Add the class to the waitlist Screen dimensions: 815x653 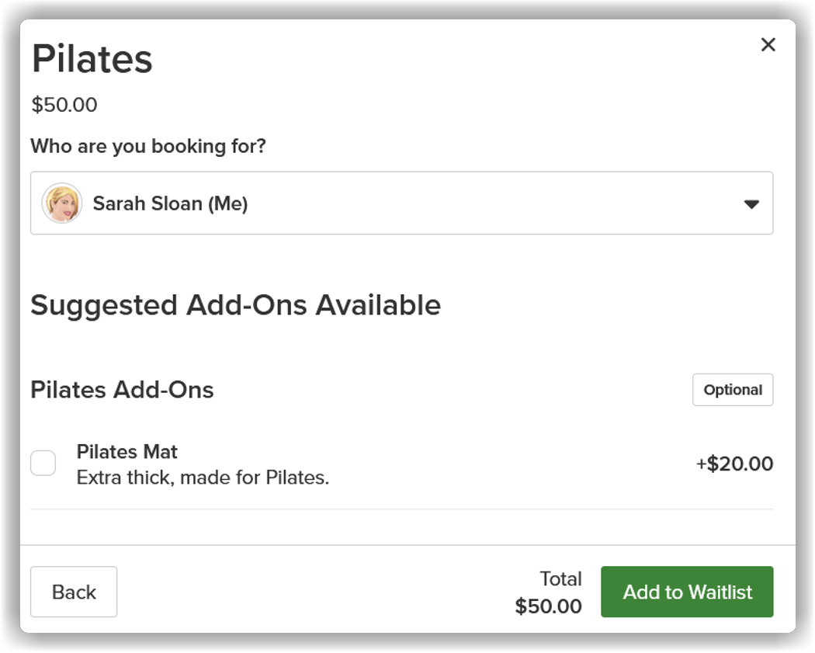[x=687, y=592]
